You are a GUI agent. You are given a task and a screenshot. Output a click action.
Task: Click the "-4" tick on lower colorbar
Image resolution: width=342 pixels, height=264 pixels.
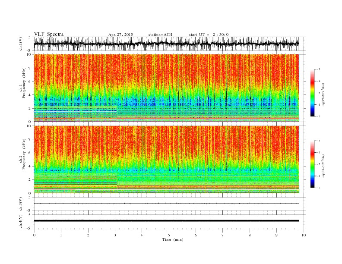click(x=319, y=152)
